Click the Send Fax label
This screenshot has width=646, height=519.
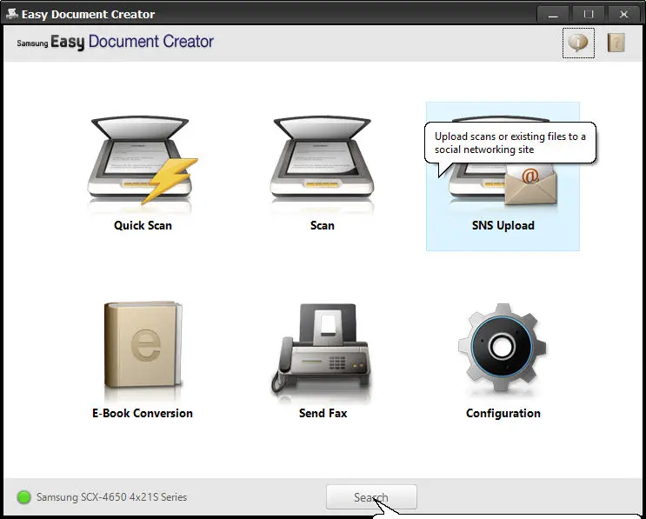(x=323, y=413)
